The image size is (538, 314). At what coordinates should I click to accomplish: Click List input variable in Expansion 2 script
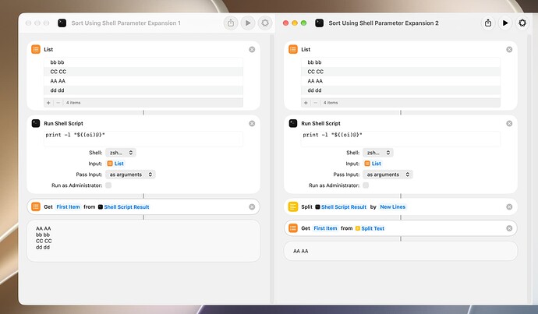click(x=373, y=164)
